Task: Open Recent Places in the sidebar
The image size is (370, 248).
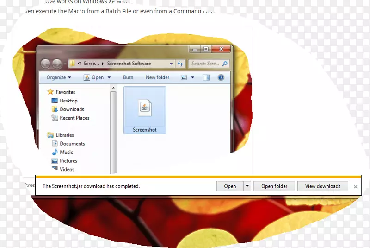Action: [x=74, y=118]
